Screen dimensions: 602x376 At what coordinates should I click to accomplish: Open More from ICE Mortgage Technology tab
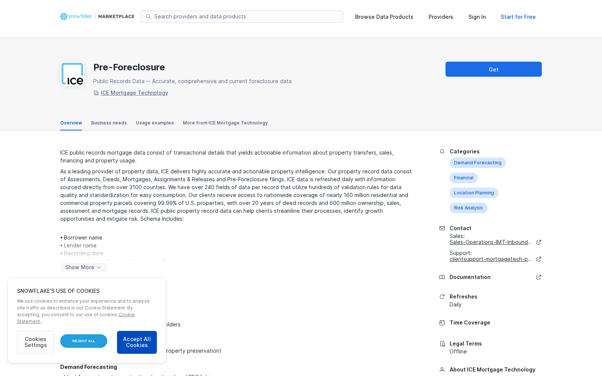click(225, 123)
